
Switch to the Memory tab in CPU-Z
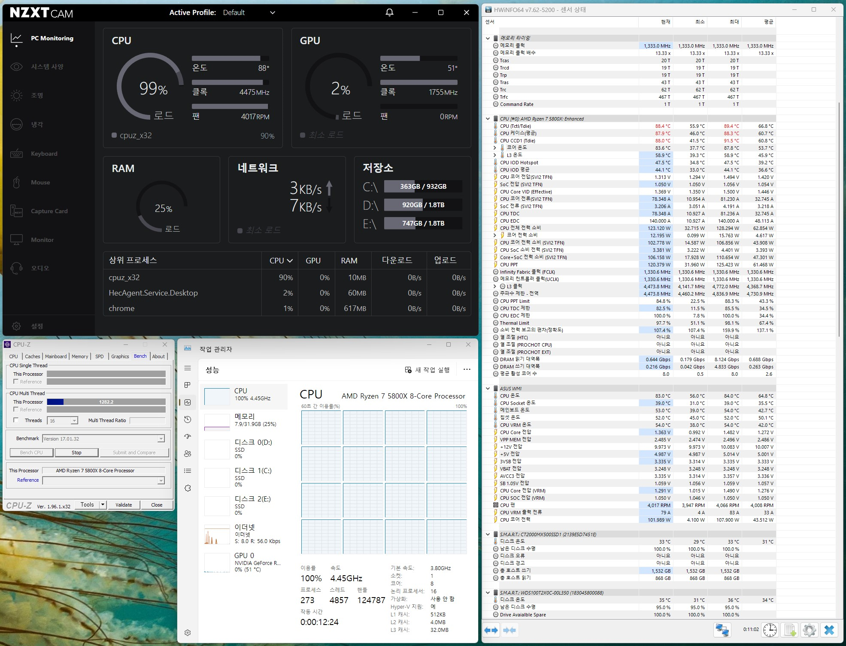(x=80, y=356)
